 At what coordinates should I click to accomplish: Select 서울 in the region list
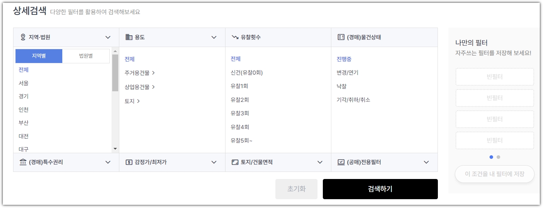(x=24, y=83)
